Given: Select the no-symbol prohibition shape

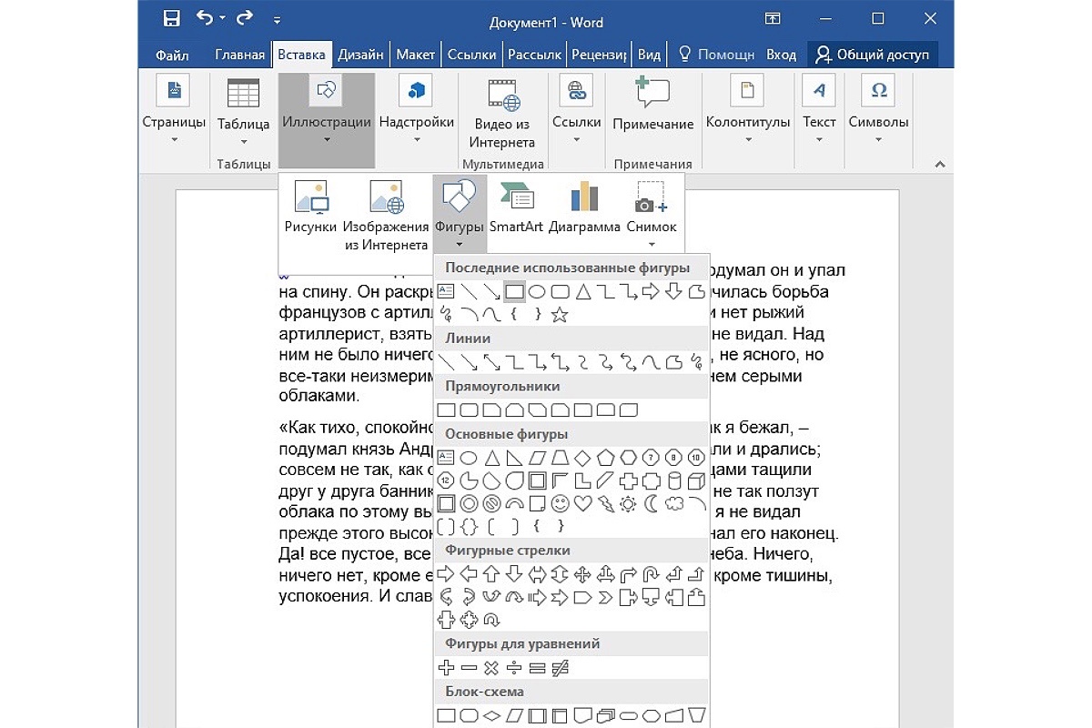Looking at the screenshot, I should [491, 503].
